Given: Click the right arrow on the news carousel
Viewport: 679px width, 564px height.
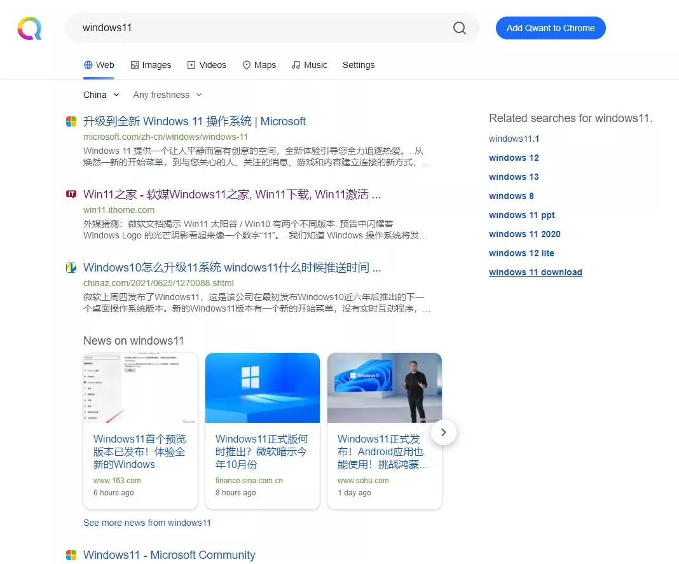Looking at the screenshot, I should point(444,432).
